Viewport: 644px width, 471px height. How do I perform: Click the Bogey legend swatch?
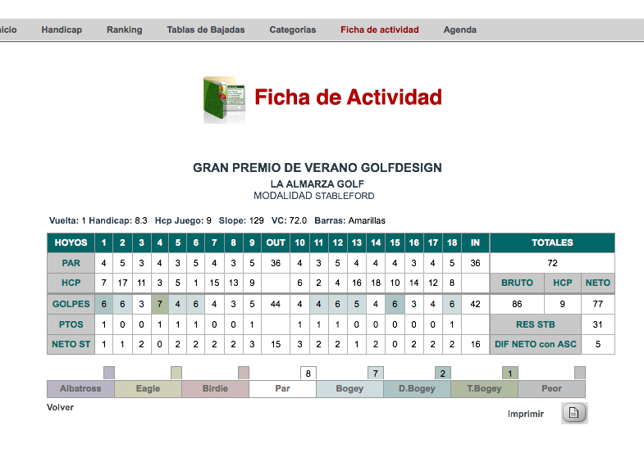350,388
